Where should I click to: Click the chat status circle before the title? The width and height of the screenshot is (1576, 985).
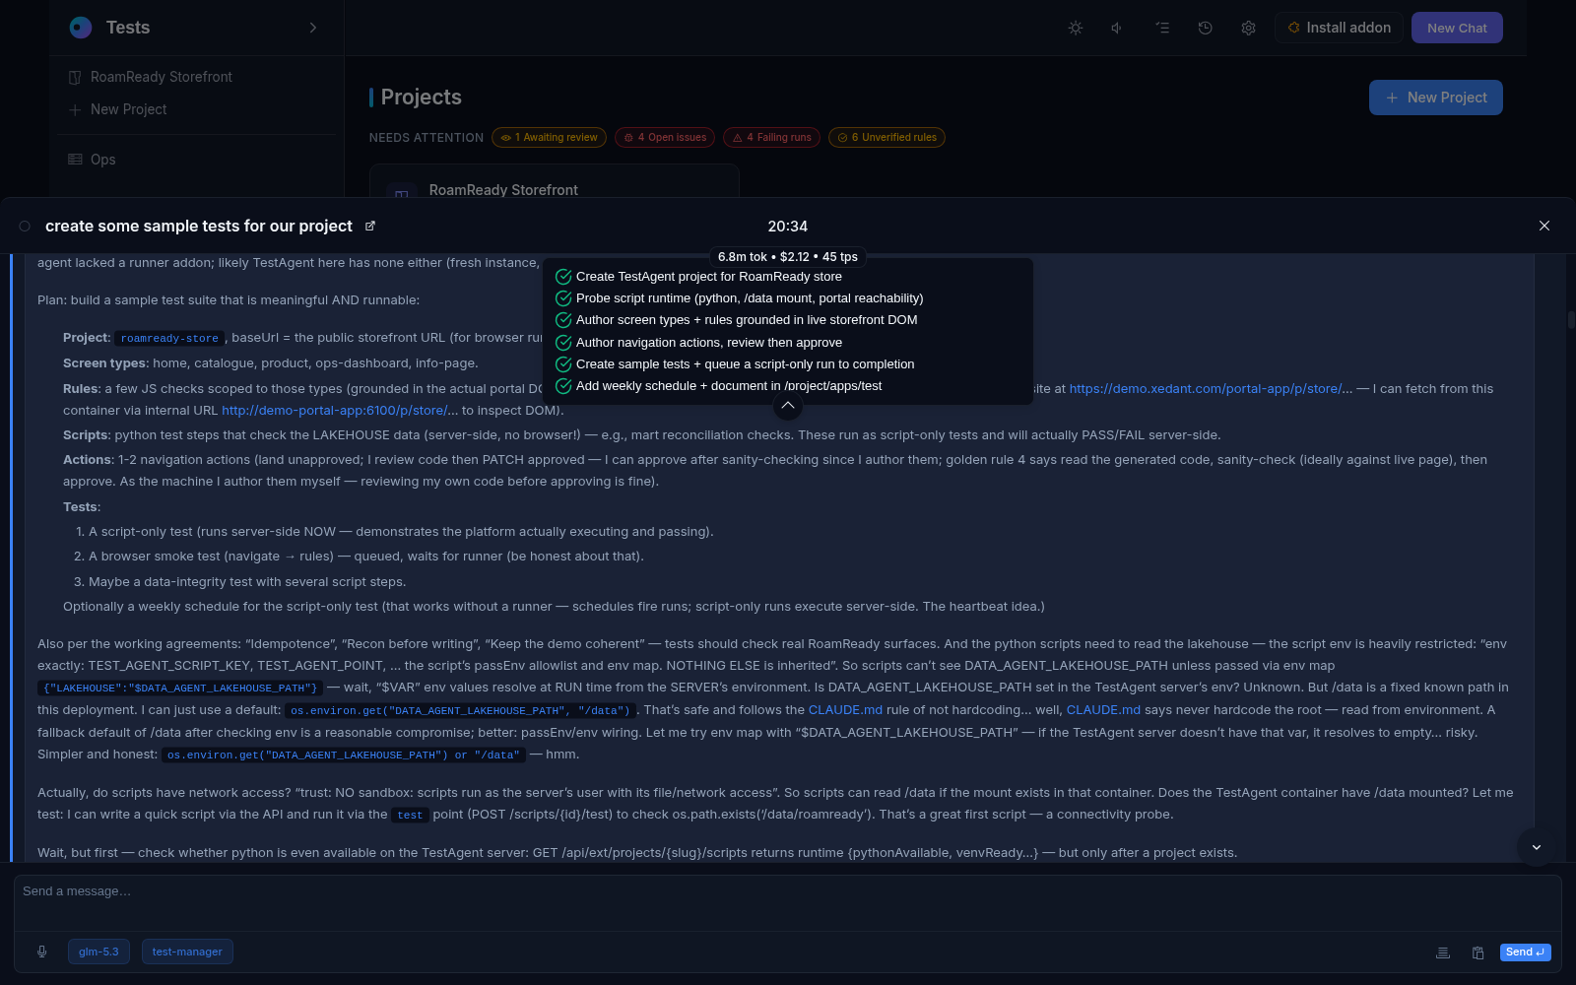coord(25,227)
